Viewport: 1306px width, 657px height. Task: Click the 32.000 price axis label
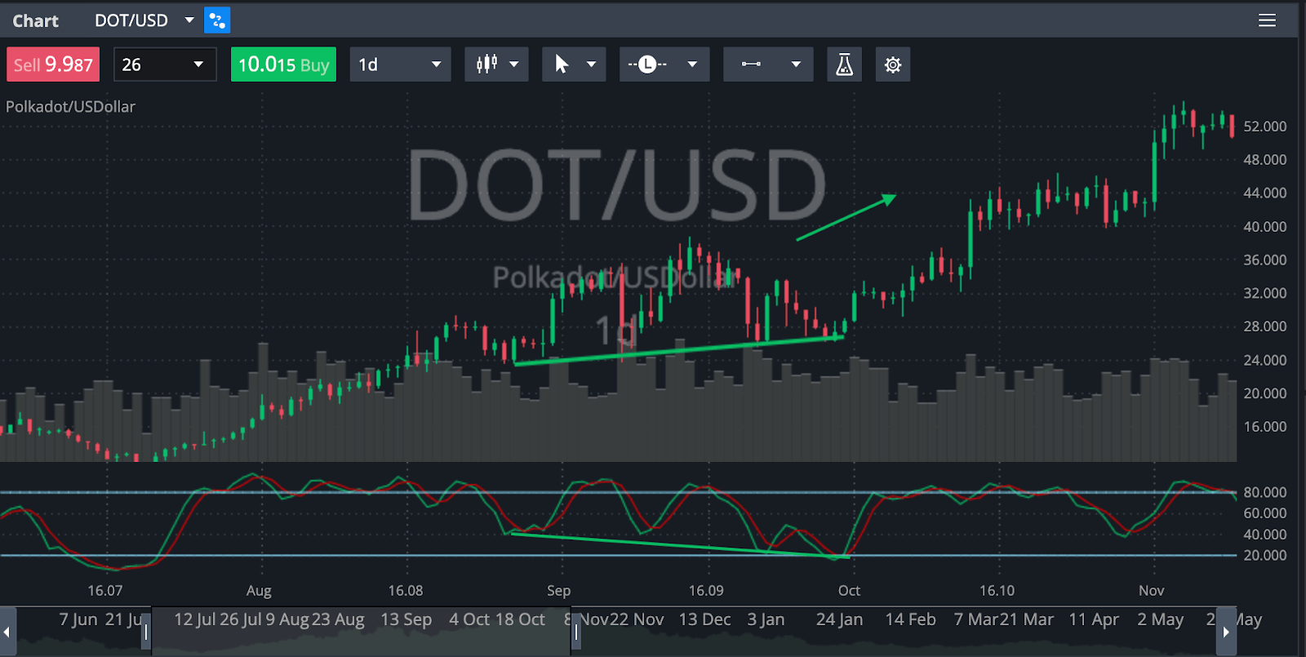(x=1264, y=293)
